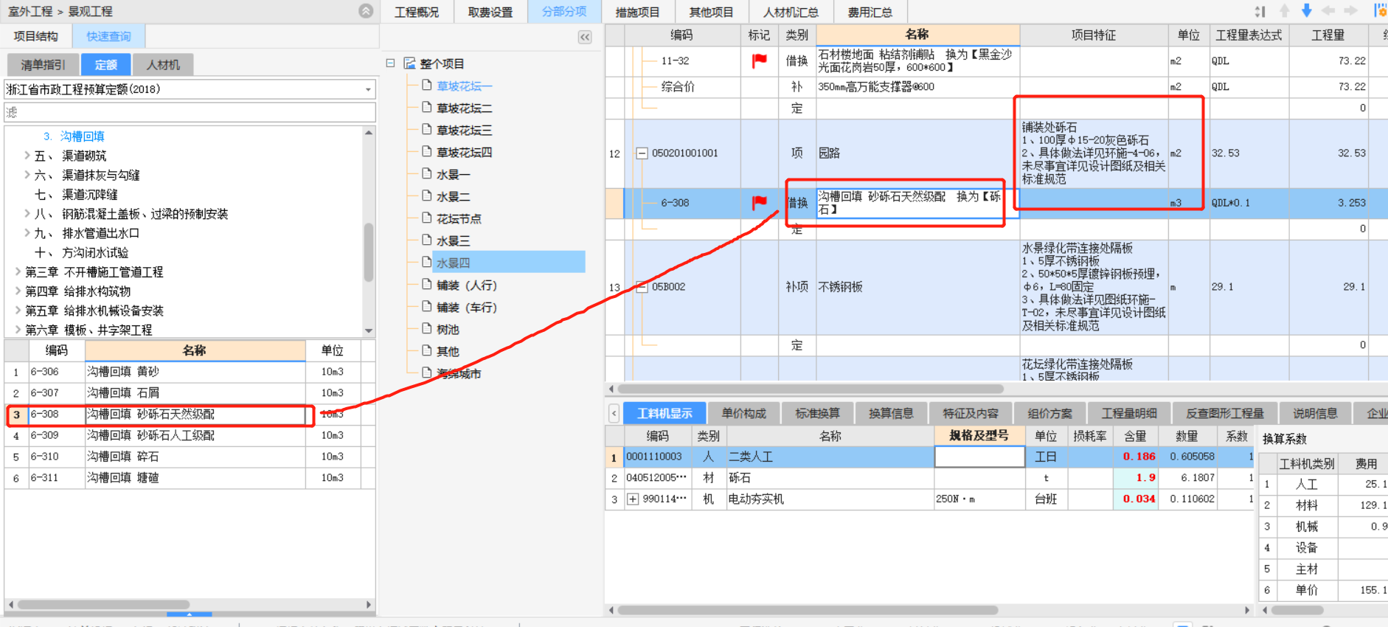
Task: Click the left chevron before 工料机显示 tab
Action: click(x=614, y=413)
